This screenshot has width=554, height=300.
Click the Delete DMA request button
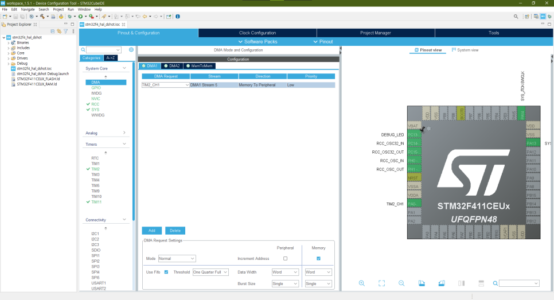coord(175,231)
